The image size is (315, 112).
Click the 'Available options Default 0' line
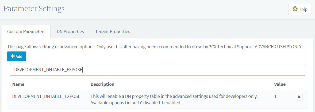[135, 103]
